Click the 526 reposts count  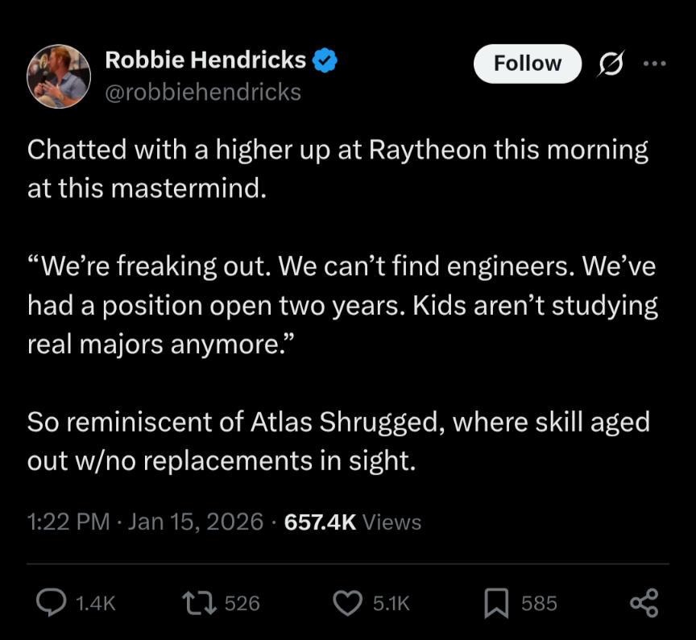[242, 603]
